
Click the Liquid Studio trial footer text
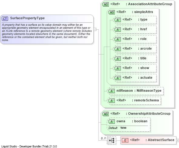tap(29, 146)
